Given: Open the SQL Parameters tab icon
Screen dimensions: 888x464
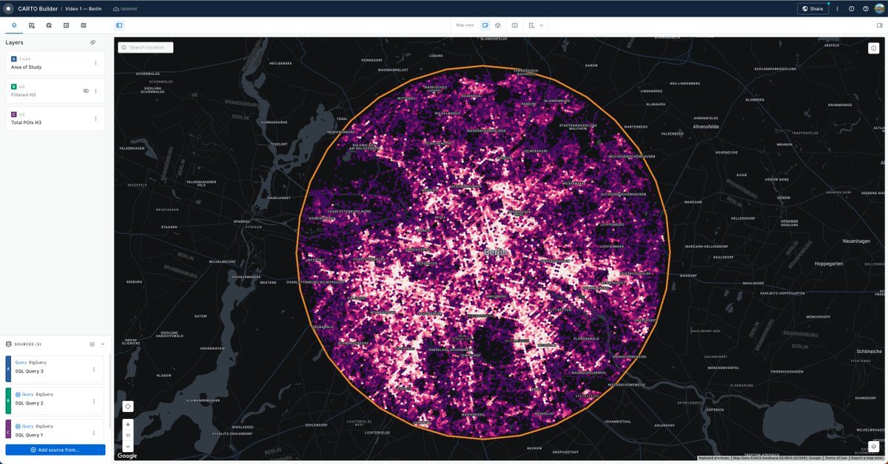Looking at the screenshot, I should tap(49, 25).
